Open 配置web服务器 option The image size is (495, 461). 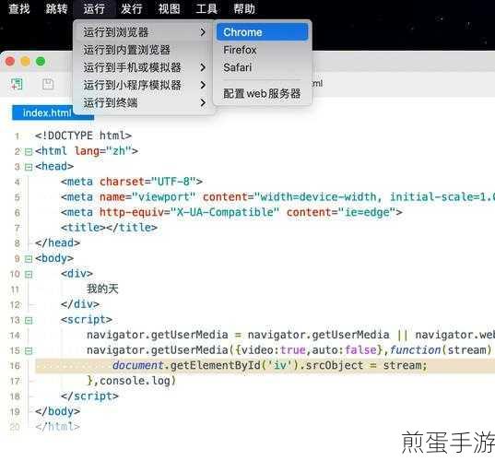pyautogui.click(x=262, y=93)
